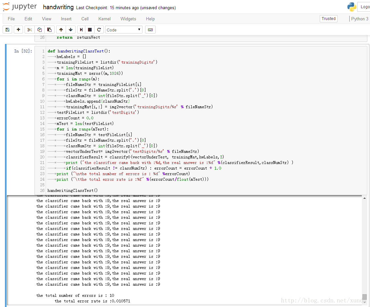370x307 pixels.
Task: Click the Python 3 kernel indicator
Action: pyautogui.click(x=359, y=19)
